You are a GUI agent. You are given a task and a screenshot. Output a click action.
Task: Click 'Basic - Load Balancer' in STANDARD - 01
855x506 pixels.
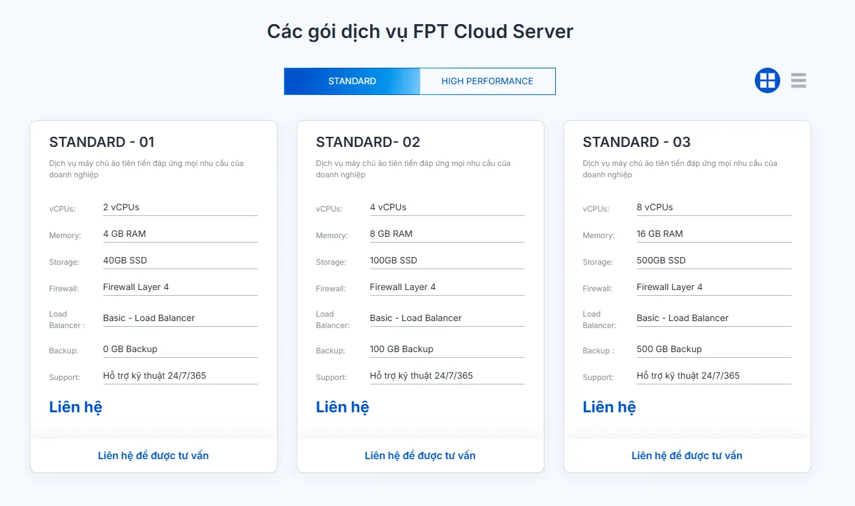pyautogui.click(x=149, y=318)
